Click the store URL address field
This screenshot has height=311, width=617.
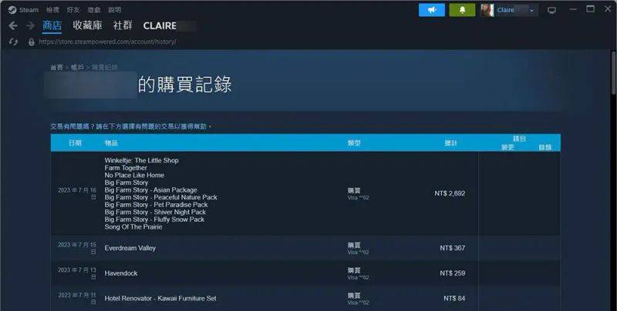pyautogui.click(x=107, y=42)
